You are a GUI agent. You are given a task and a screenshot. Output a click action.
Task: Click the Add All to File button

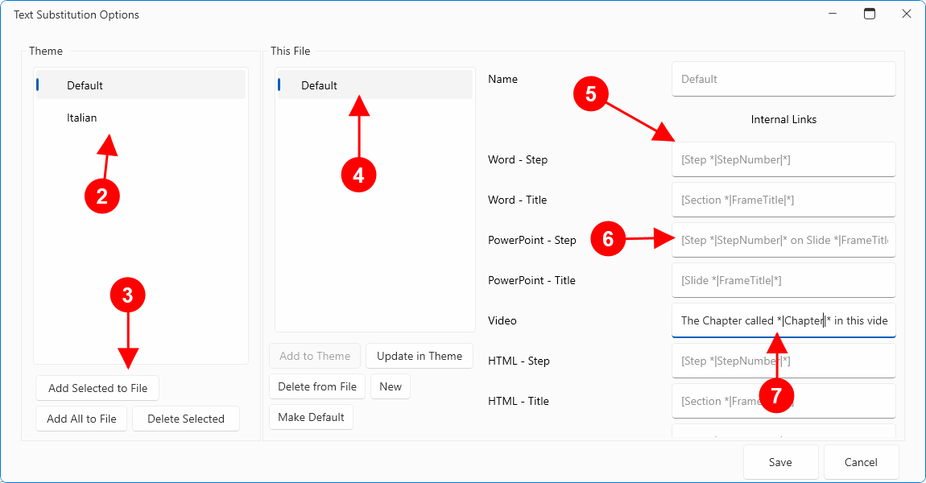tap(81, 419)
